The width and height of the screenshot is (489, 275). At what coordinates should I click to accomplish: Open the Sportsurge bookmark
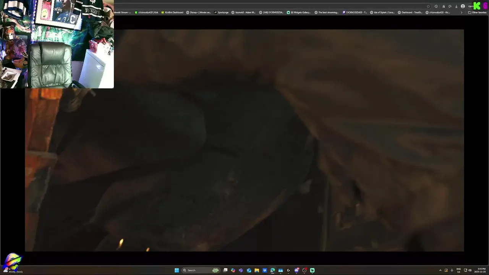221,12
